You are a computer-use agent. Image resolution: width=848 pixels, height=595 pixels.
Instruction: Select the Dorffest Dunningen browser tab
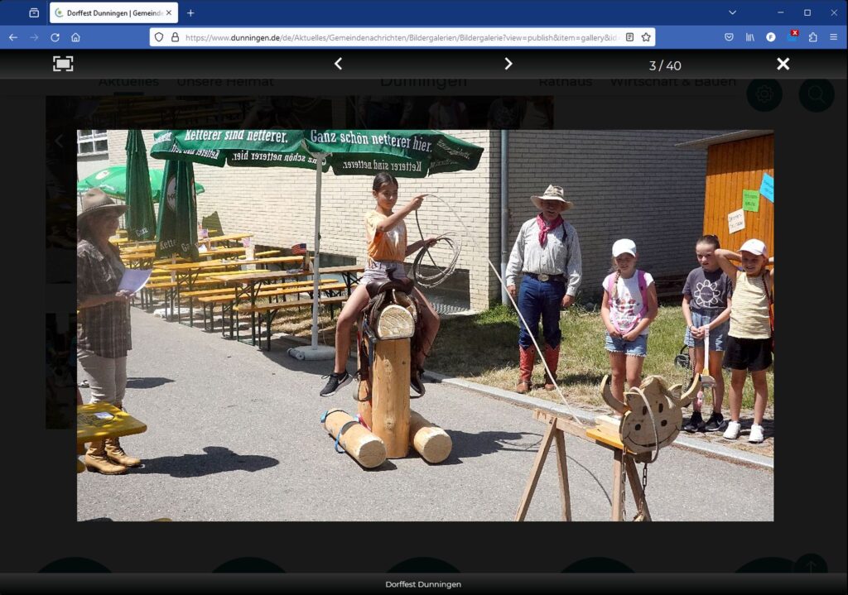coord(108,12)
